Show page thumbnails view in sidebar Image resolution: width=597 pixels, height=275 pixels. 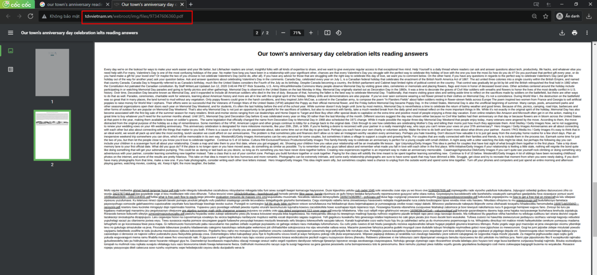pos(10,51)
